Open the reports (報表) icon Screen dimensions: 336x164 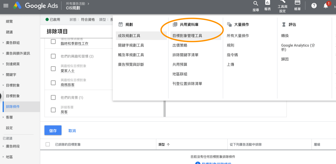[x=268, y=3]
